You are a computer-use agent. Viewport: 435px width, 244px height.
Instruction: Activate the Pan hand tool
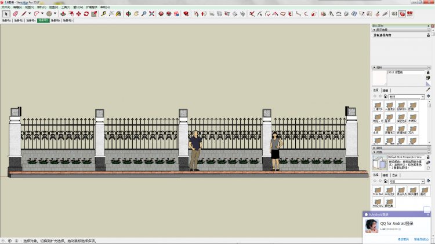(x=136, y=13)
